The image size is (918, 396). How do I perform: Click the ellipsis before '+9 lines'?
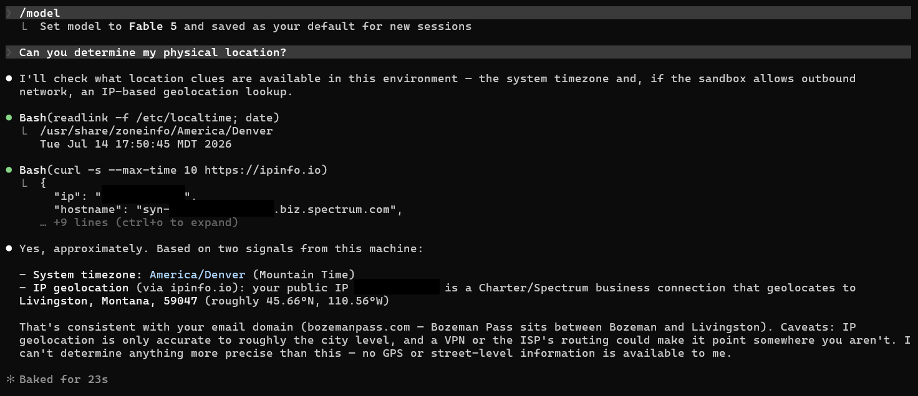[x=43, y=223]
